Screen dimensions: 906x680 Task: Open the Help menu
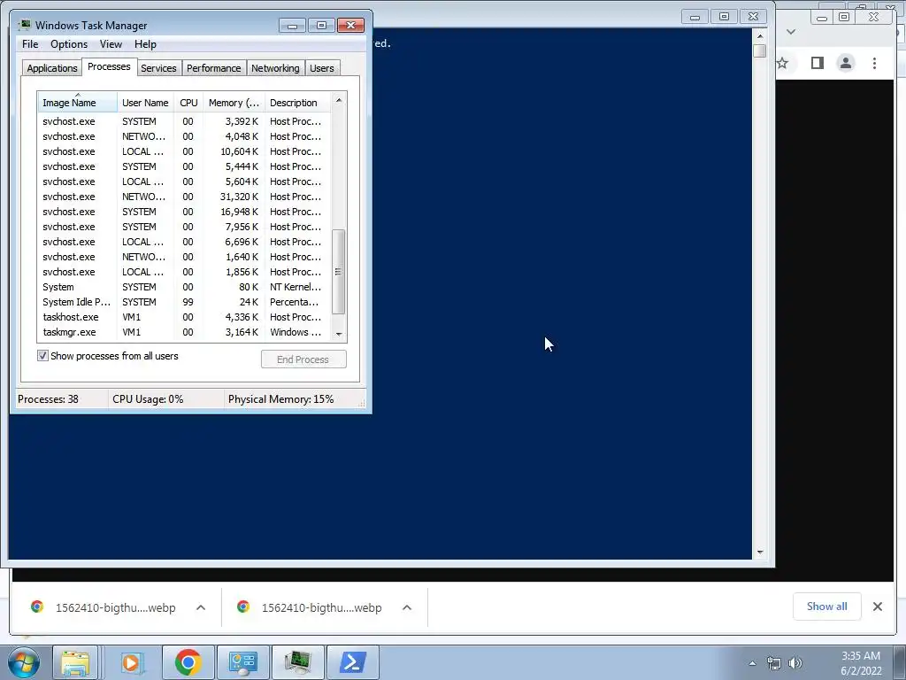tap(145, 44)
